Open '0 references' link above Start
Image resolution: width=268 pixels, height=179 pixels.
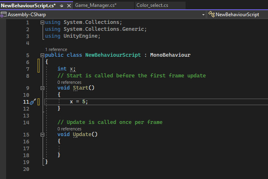pos(69,82)
